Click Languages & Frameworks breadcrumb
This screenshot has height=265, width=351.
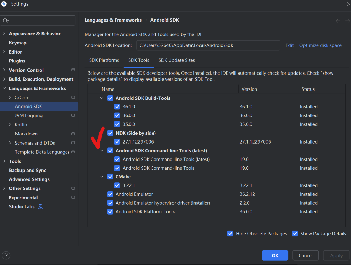tap(113, 20)
